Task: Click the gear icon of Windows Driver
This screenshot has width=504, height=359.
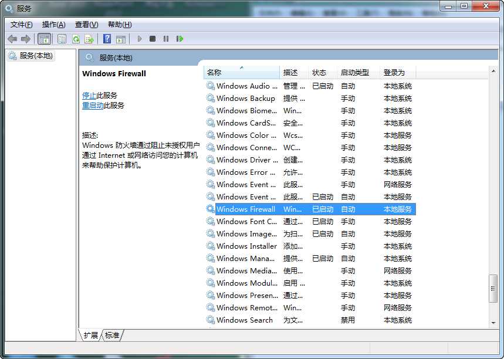Action: [211, 160]
